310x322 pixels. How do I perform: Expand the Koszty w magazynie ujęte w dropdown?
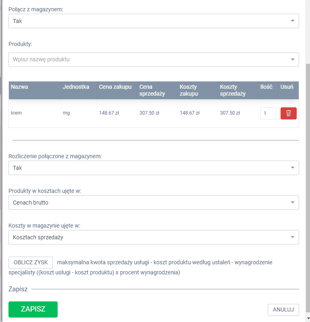click(154, 237)
